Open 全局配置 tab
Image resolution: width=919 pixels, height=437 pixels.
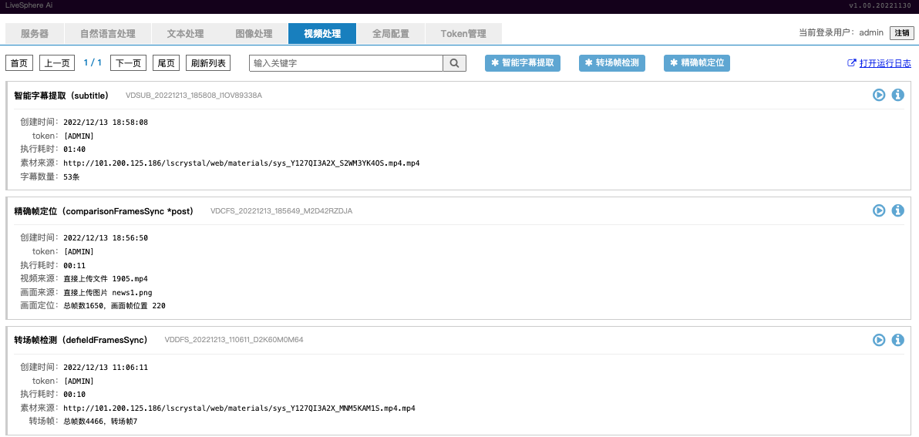[x=390, y=34]
